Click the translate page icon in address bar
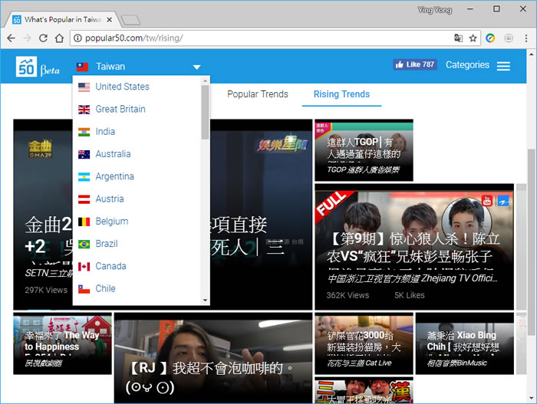 [458, 38]
